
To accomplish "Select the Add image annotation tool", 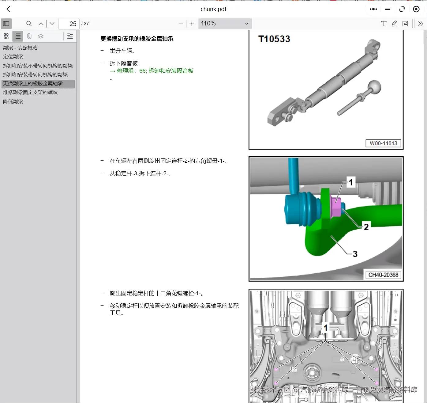I will tap(405, 24).
